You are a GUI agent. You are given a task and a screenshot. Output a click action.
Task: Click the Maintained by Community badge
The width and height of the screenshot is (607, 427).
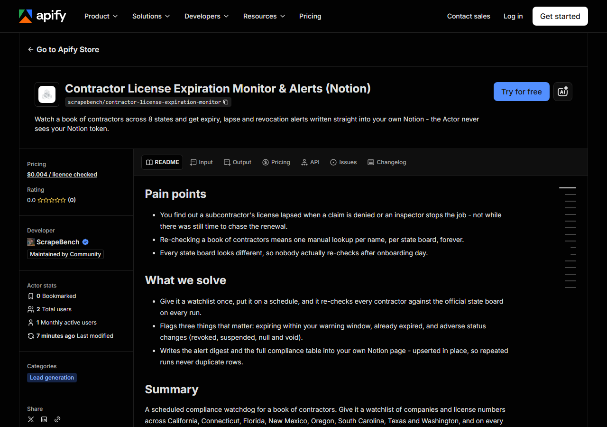tap(65, 254)
